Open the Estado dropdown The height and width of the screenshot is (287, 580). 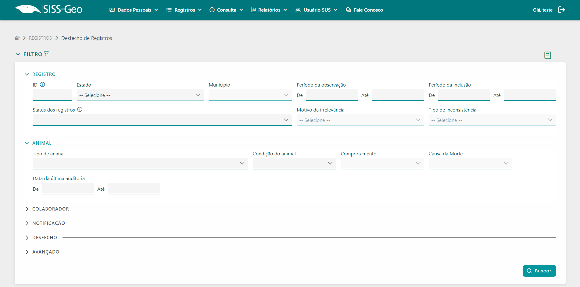pos(140,95)
